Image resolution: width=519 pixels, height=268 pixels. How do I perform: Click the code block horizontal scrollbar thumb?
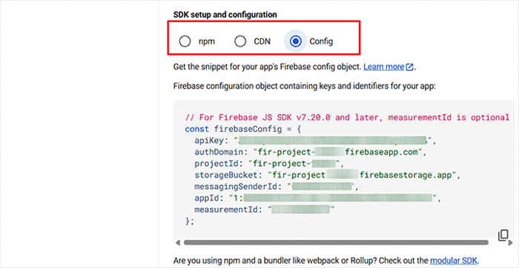336,242
